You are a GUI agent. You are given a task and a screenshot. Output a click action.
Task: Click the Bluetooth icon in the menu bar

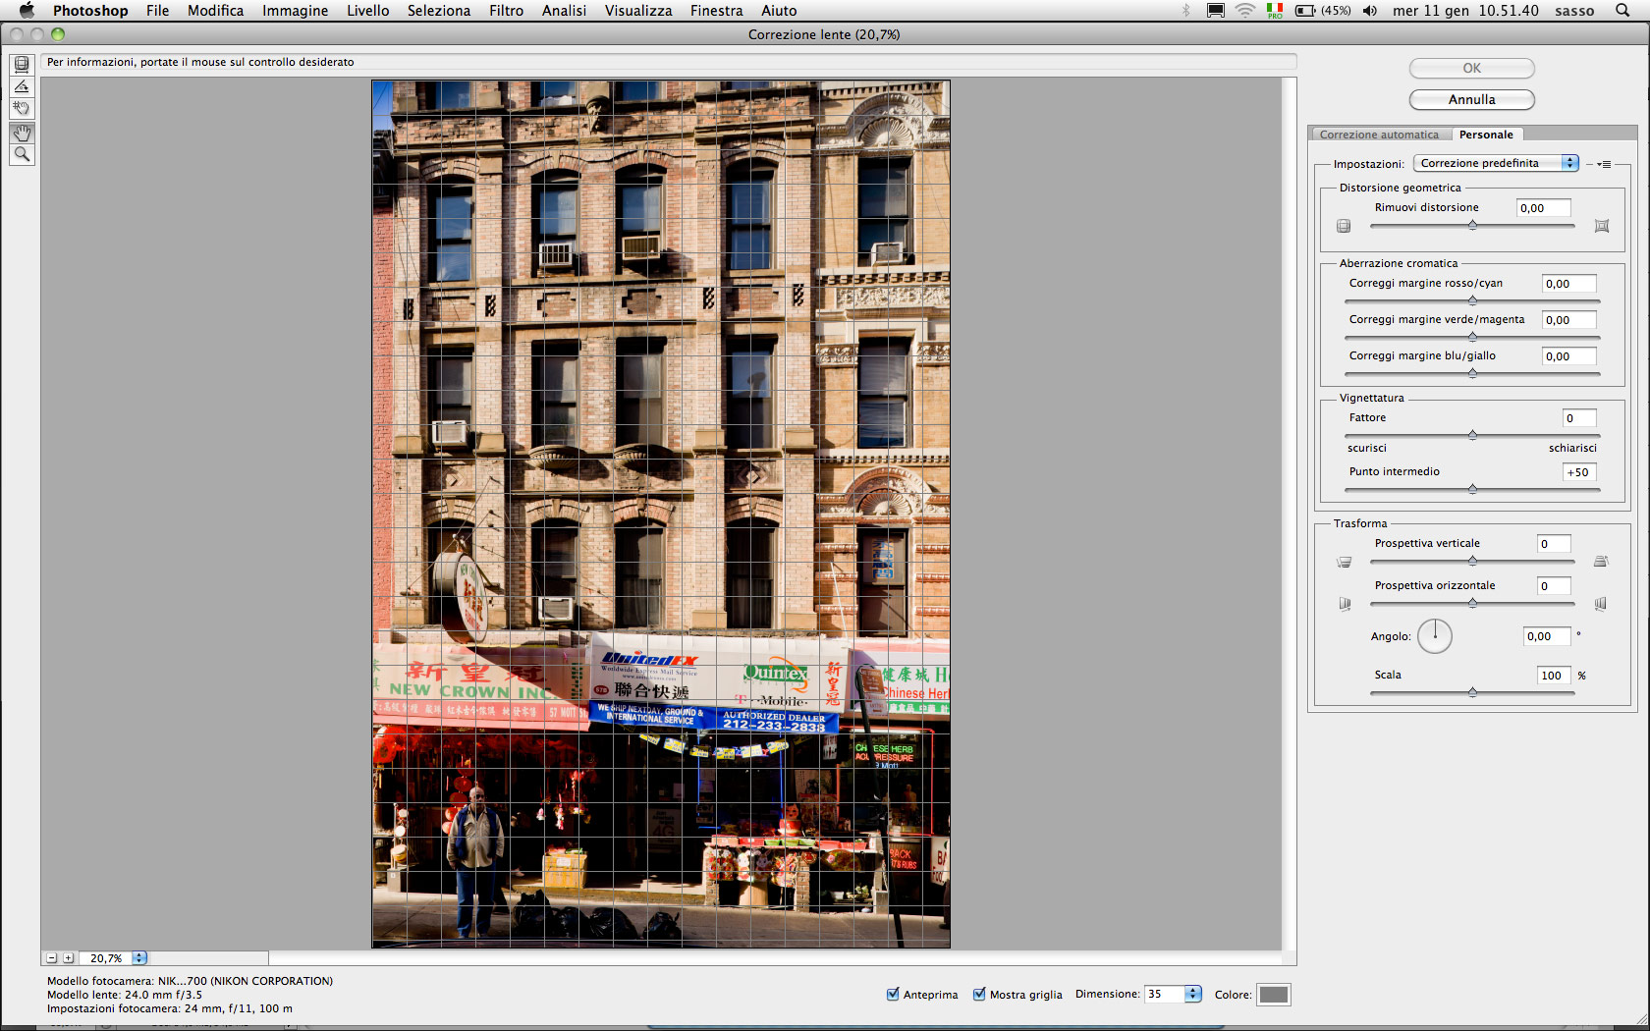(x=1186, y=11)
